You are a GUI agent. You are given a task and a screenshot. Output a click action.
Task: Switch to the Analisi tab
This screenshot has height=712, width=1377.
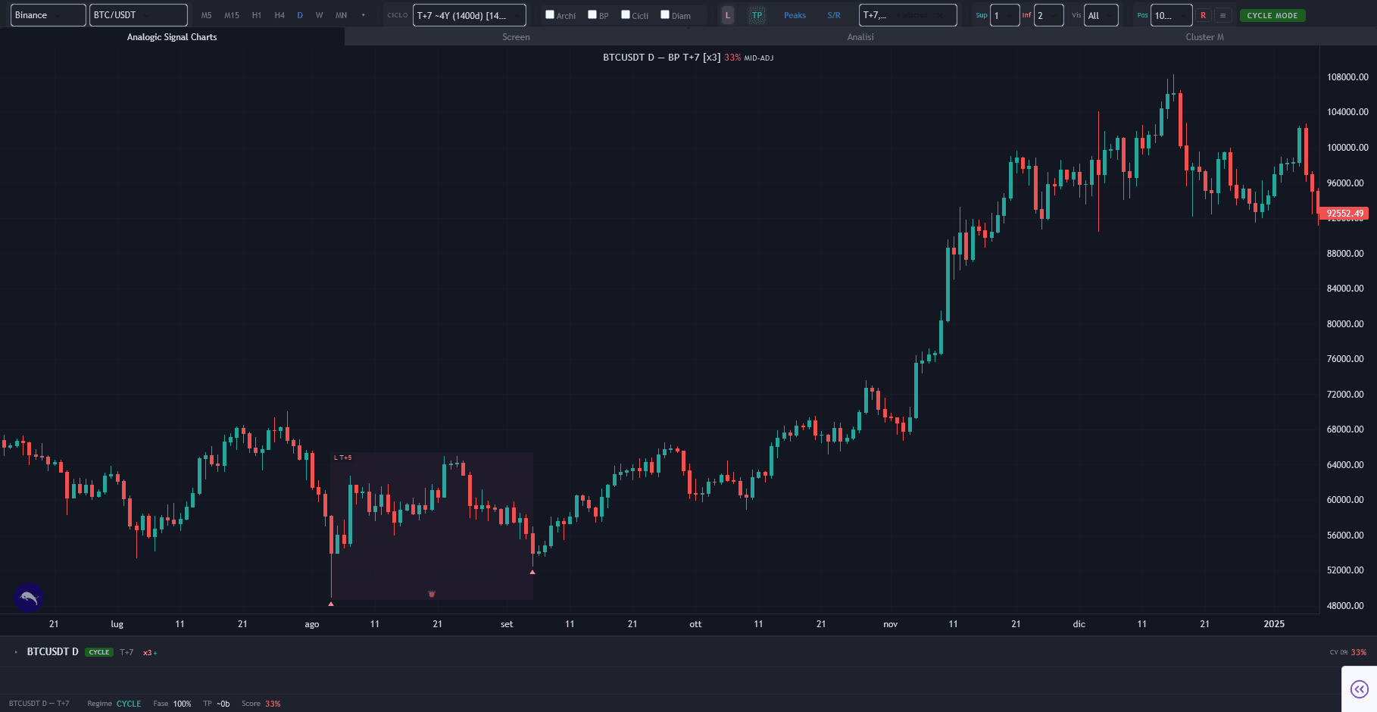pyautogui.click(x=860, y=37)
